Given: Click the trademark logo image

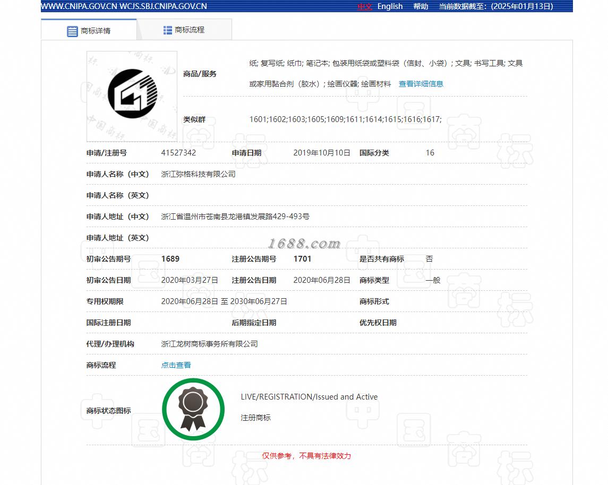Looking at the screenshot, I should pos(132,96).
